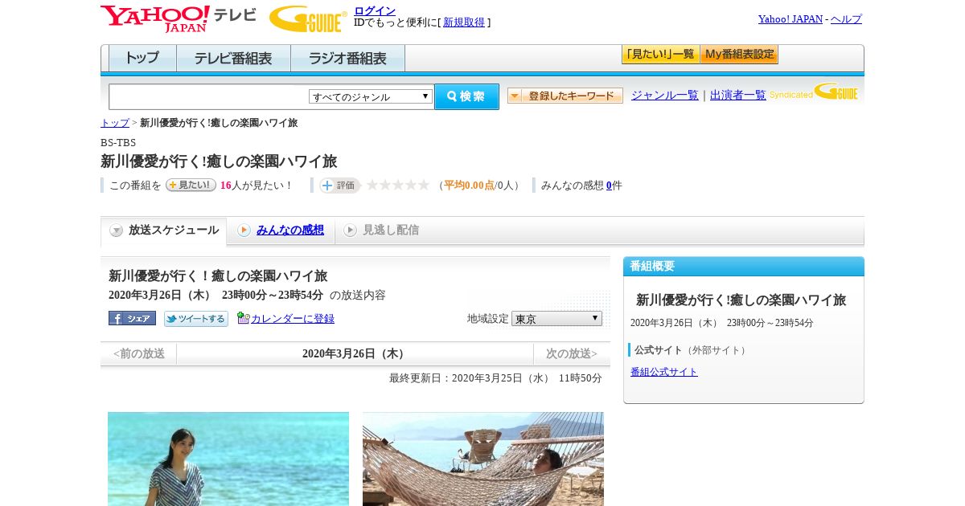Click the 新規取得 link
Screen dimensions: 965x506
464,22
